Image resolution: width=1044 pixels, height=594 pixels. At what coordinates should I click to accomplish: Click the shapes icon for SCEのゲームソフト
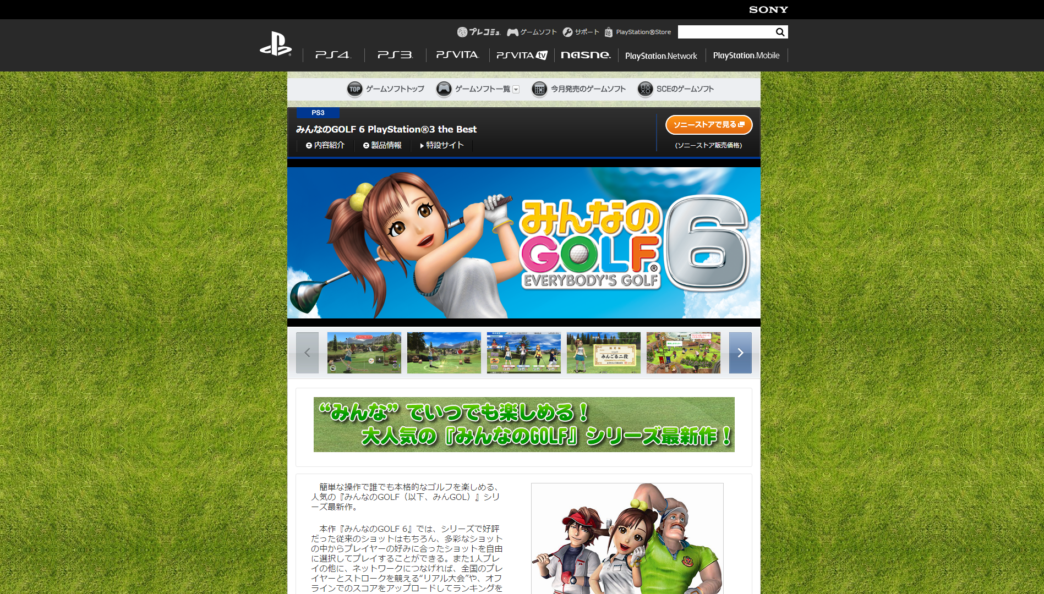click(645, 89)
